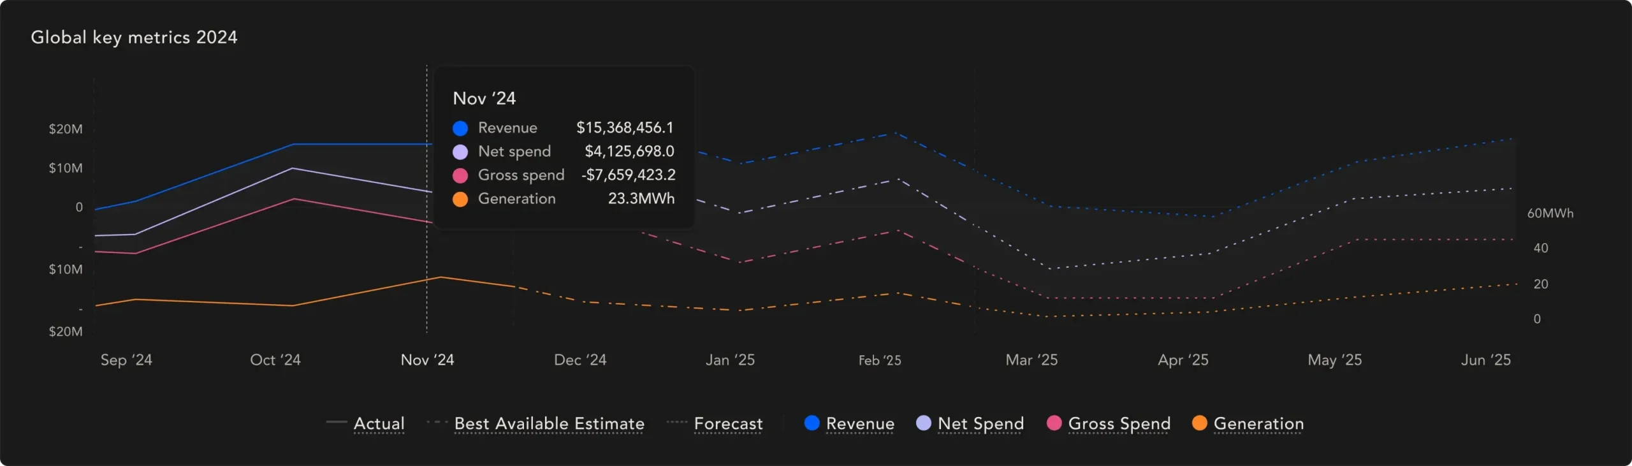This screenshot has width=1632, height=466.
Task: Click the orange Generation legend dot
Action: [x=1199, y=423]
